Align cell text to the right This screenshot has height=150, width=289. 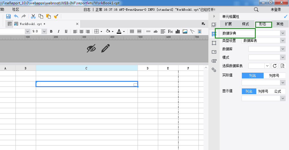(x=88, y=31)
